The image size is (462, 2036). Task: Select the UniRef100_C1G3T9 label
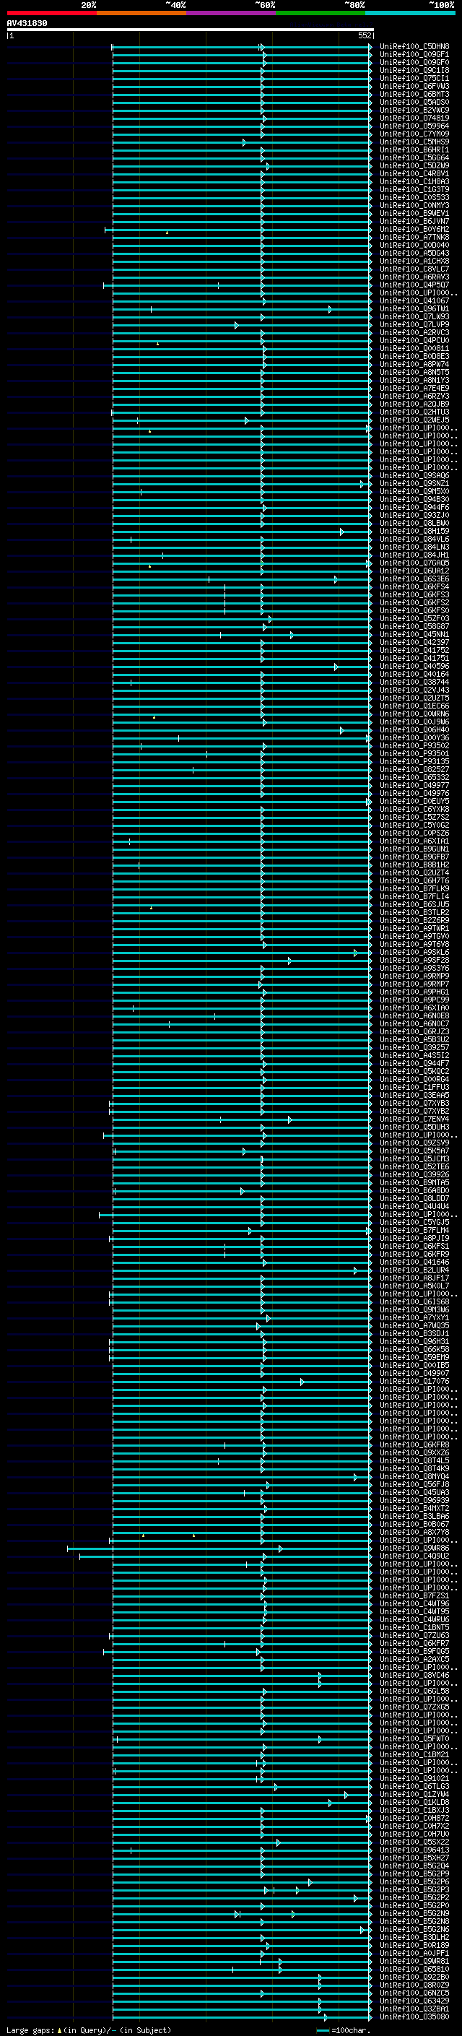414,190
